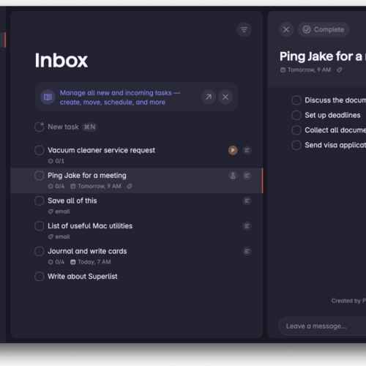Screen dimensions: 366x366
Task: Check the Collect all documents subtask
Action: click(296, 130)
